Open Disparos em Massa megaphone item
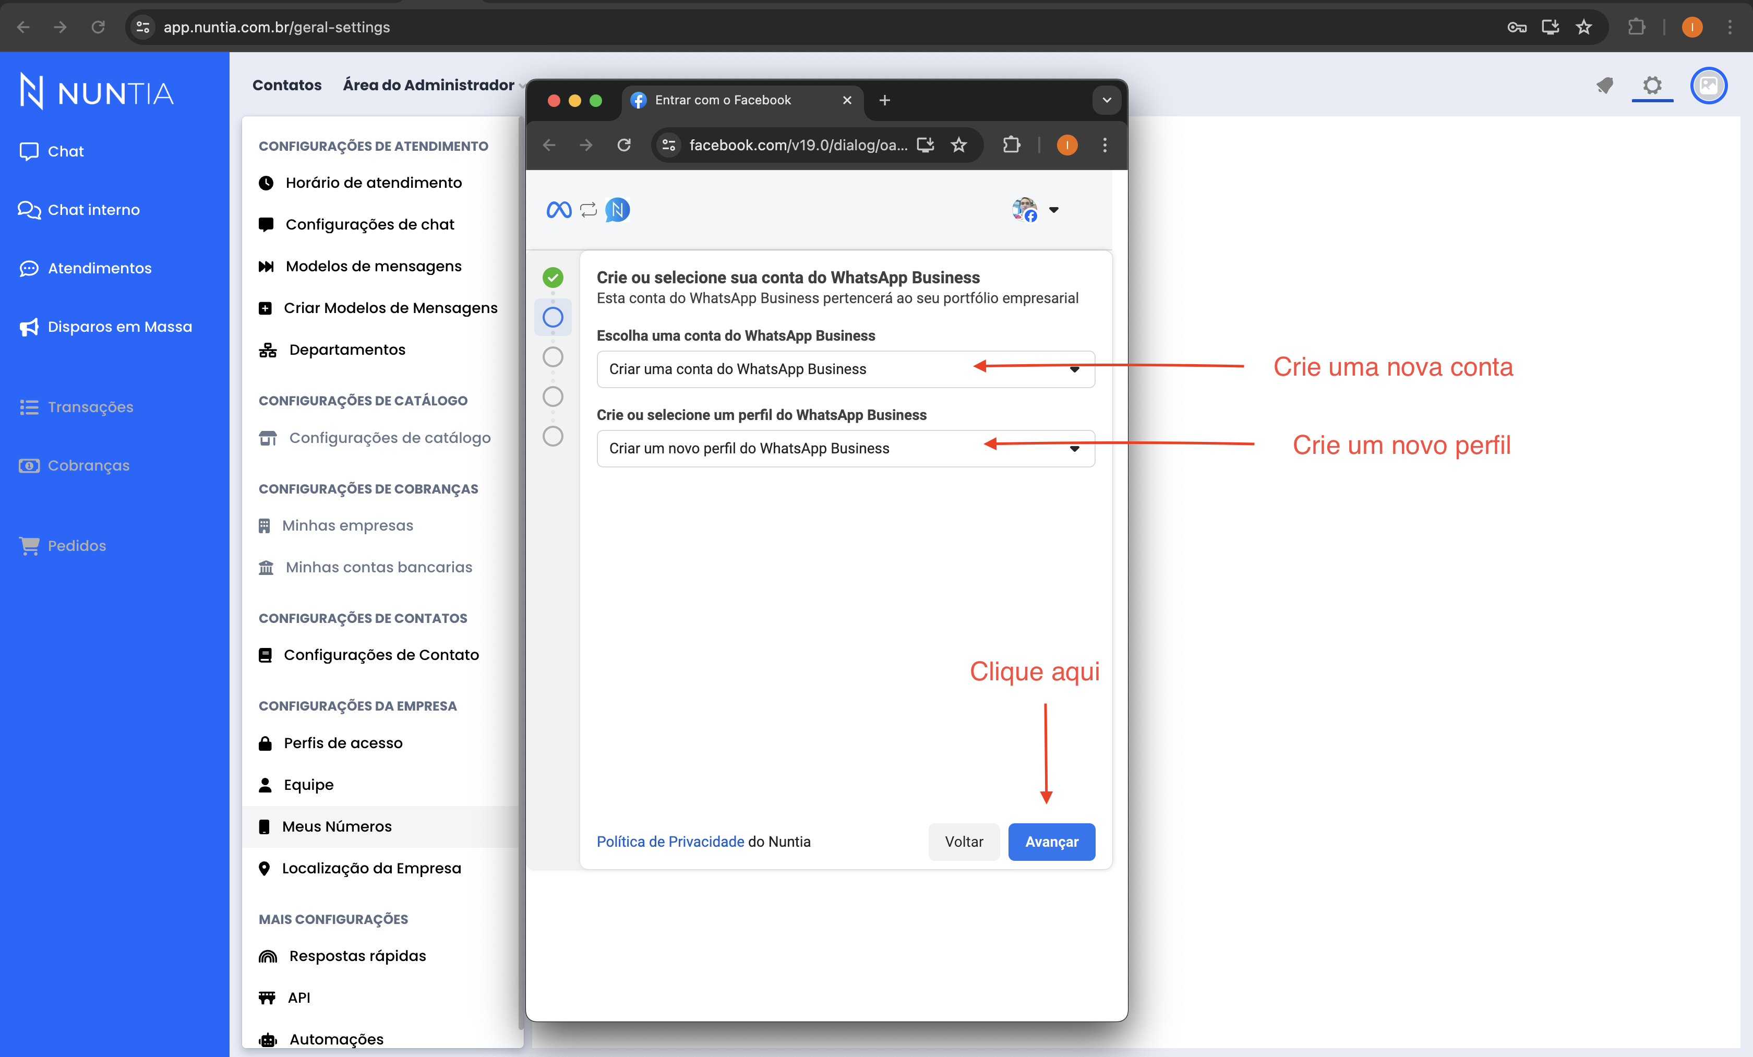Viewport: 1753px width, 1057px height. tap(105, 327)
